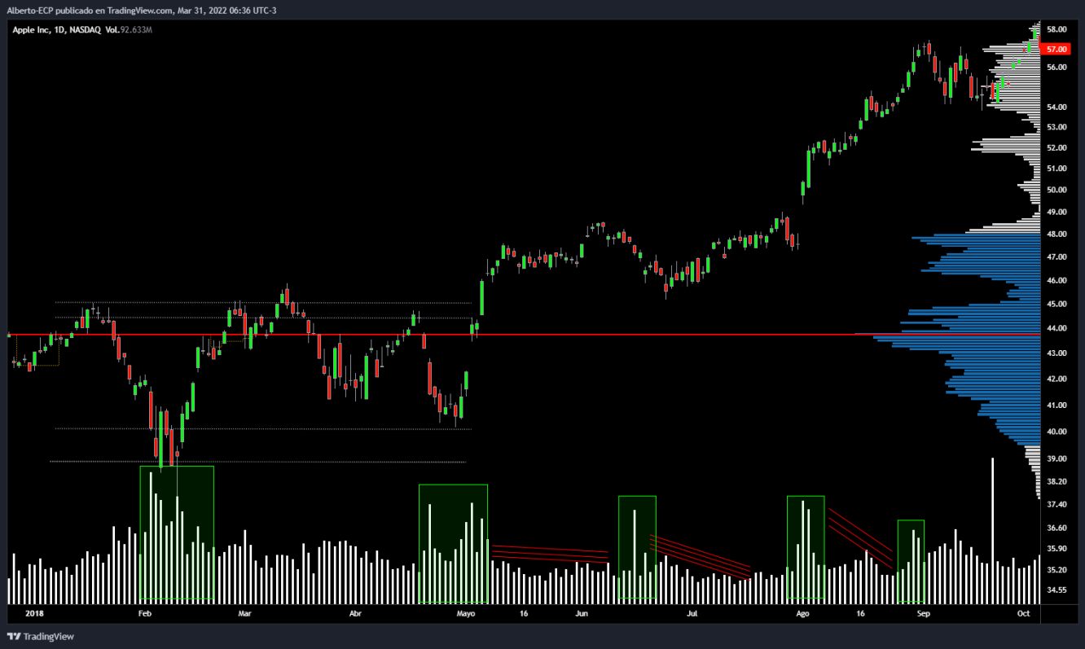
Task: Click the 2018 label on time axis
Action: point(34,613)
